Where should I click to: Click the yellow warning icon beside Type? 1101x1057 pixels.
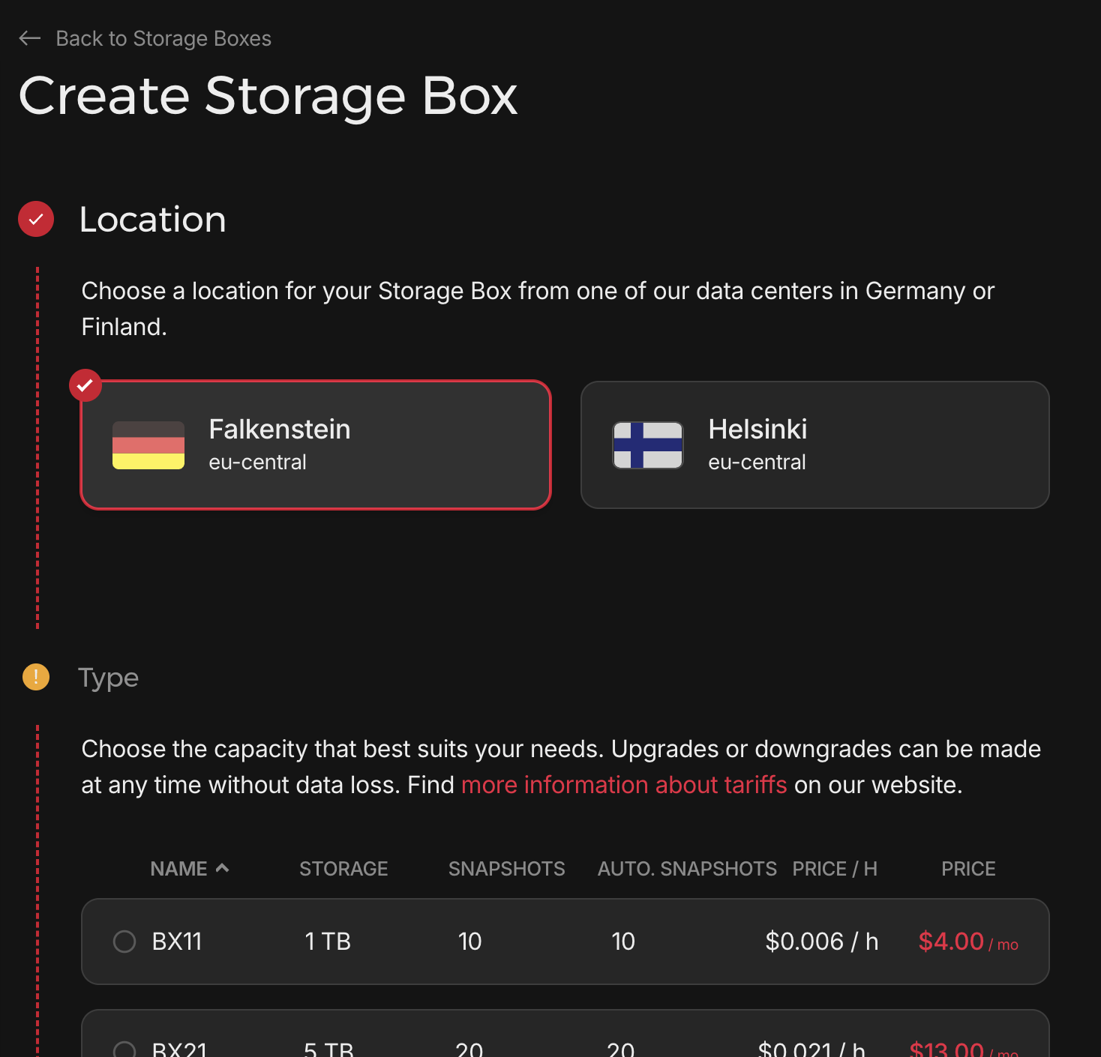pos(35,677)
